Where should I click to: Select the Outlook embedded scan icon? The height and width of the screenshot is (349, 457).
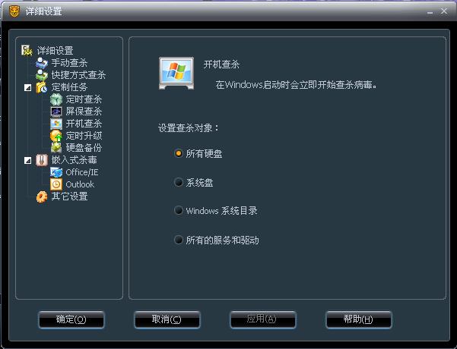56,184
